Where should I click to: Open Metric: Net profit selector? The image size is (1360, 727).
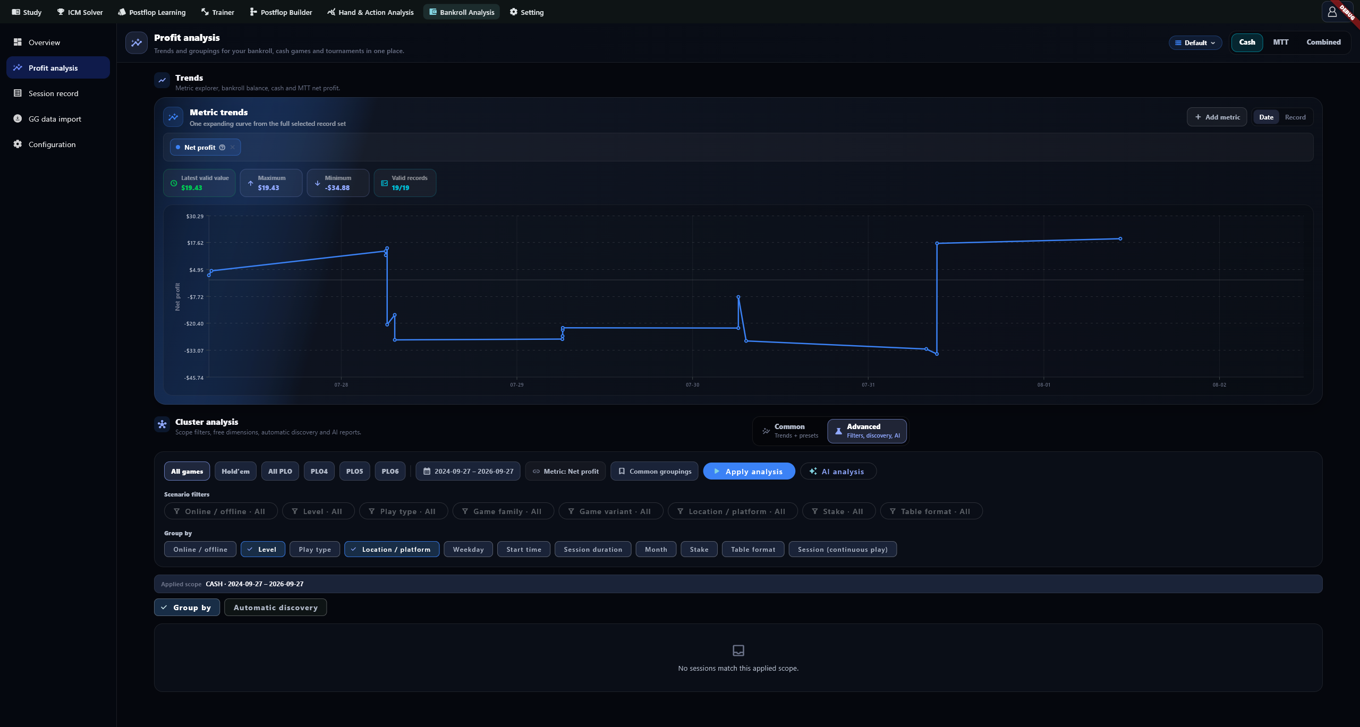tap(565, 472)
